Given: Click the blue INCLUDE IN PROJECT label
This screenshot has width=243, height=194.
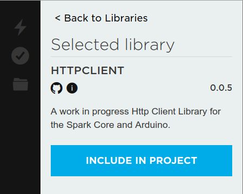Looking at the screenshot, I should click(141, 161).
